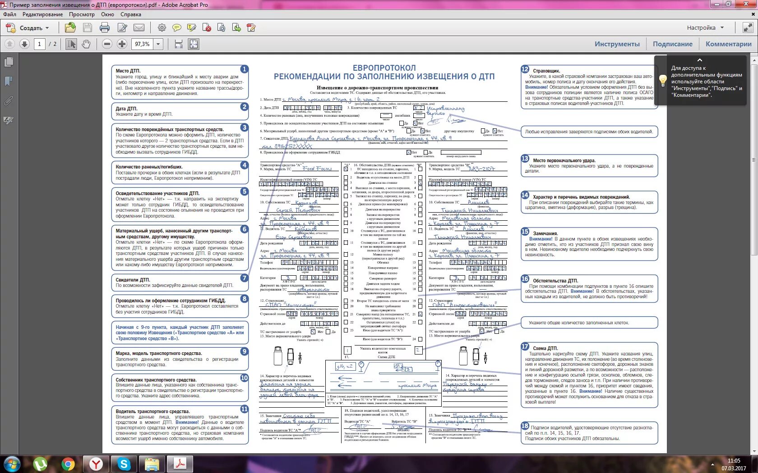Click the Extract pages icon with green arrow

pyautogui.click(x=236, y=28)
